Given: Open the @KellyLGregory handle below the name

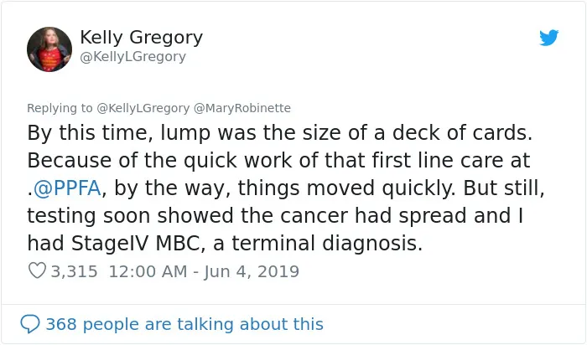Looking at the screenshot, I should (x=132, y=57).
